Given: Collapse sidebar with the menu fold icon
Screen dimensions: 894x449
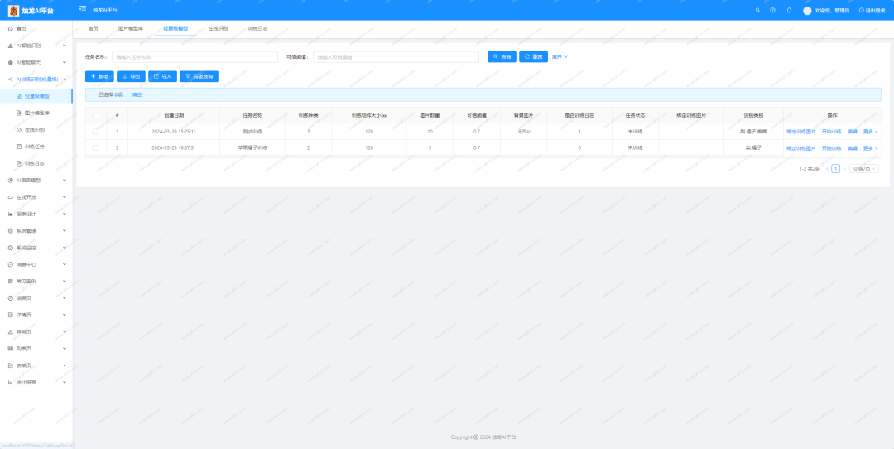Looking at the screenshot, I should 83,10.
